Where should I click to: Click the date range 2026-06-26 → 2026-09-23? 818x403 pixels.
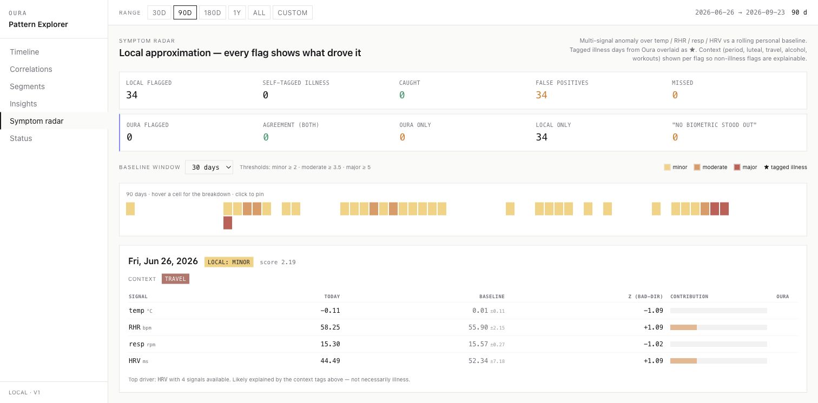click(x=740, y=12)
